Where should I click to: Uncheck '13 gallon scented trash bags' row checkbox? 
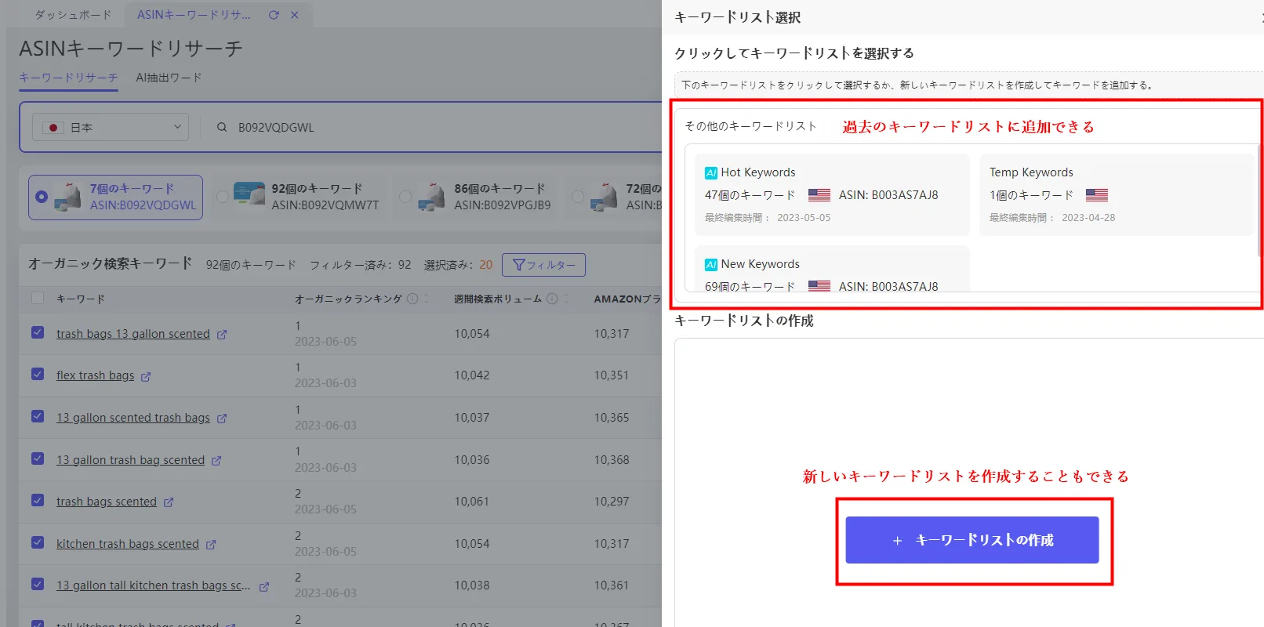tap(38, 416)
